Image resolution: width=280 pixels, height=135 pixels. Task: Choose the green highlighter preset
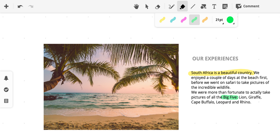[194, 20]
